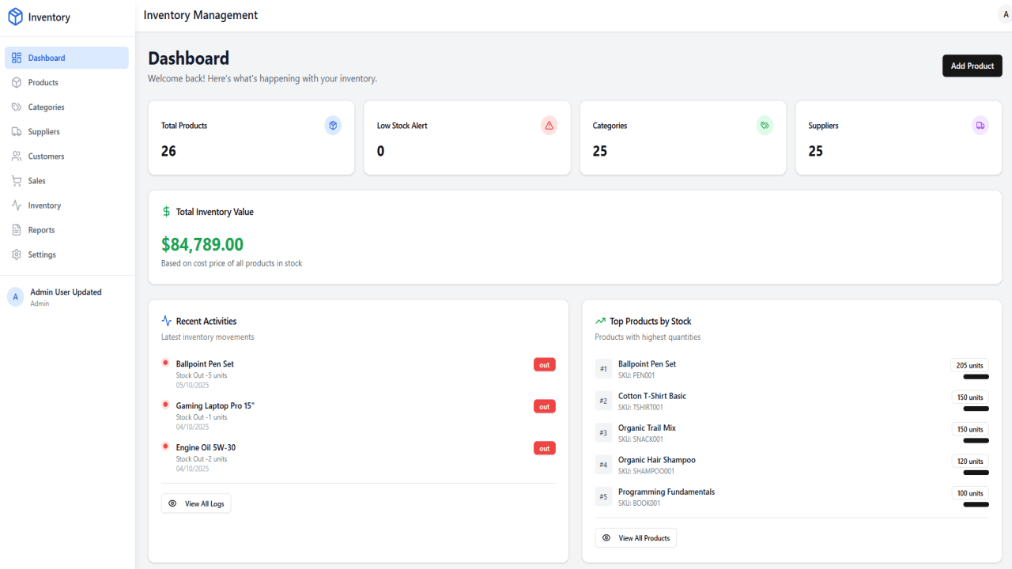
Task: Click the Sales cart icon in sidebar
Action: (x=17, y=180)
